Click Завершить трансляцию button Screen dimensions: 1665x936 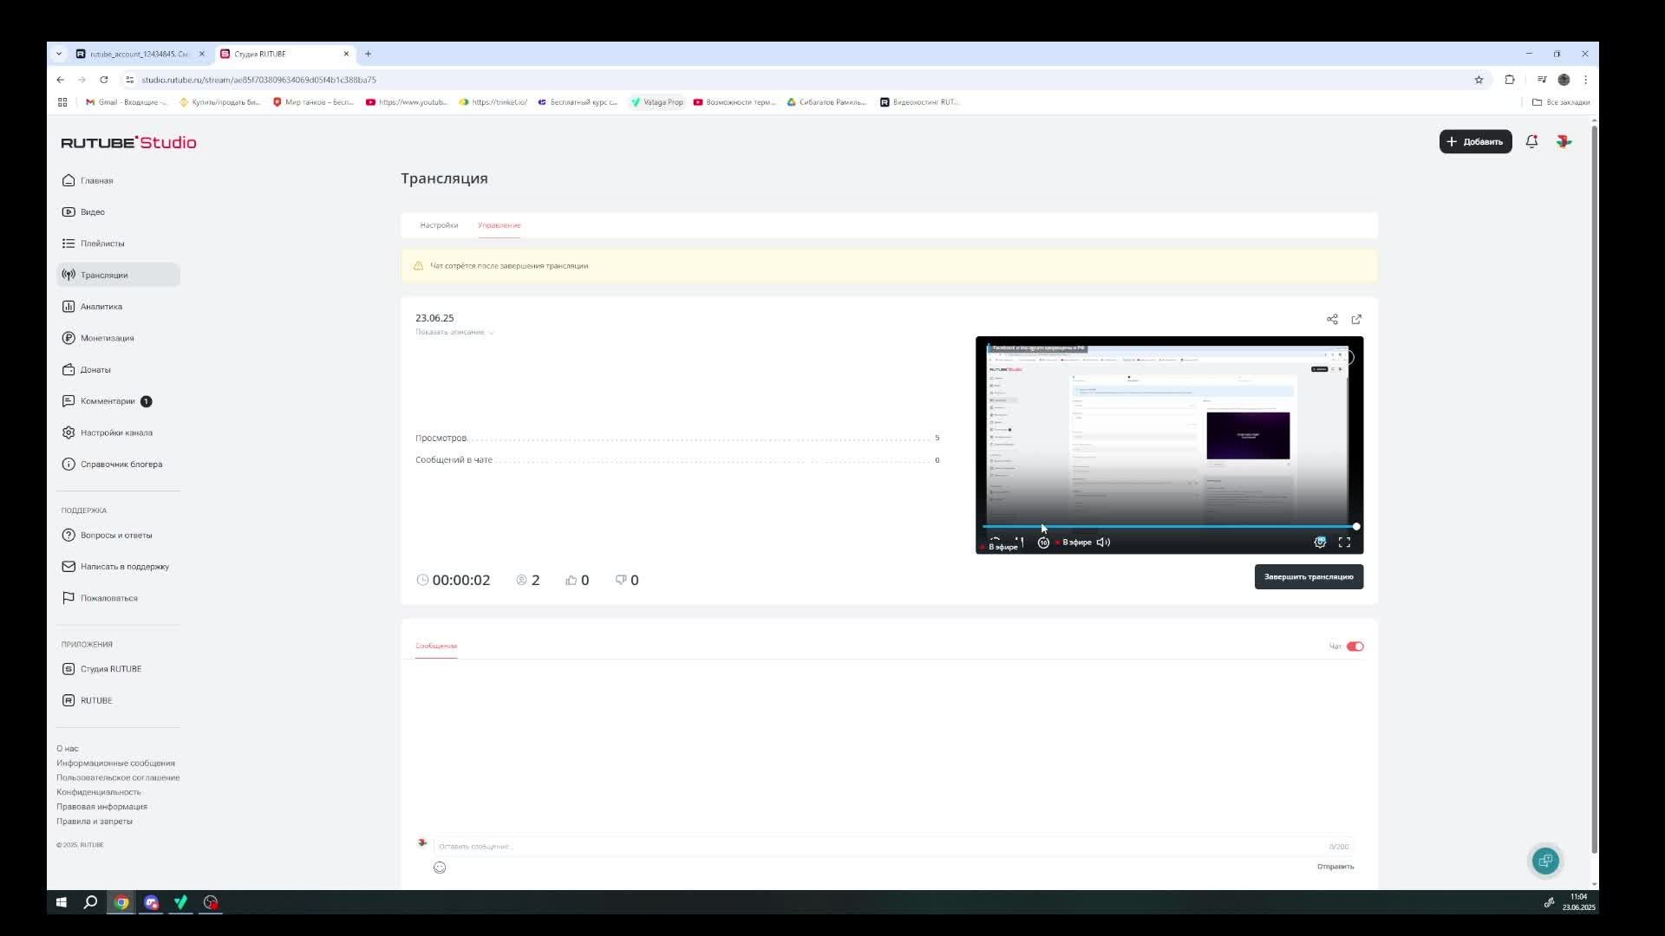(1309, 577)
